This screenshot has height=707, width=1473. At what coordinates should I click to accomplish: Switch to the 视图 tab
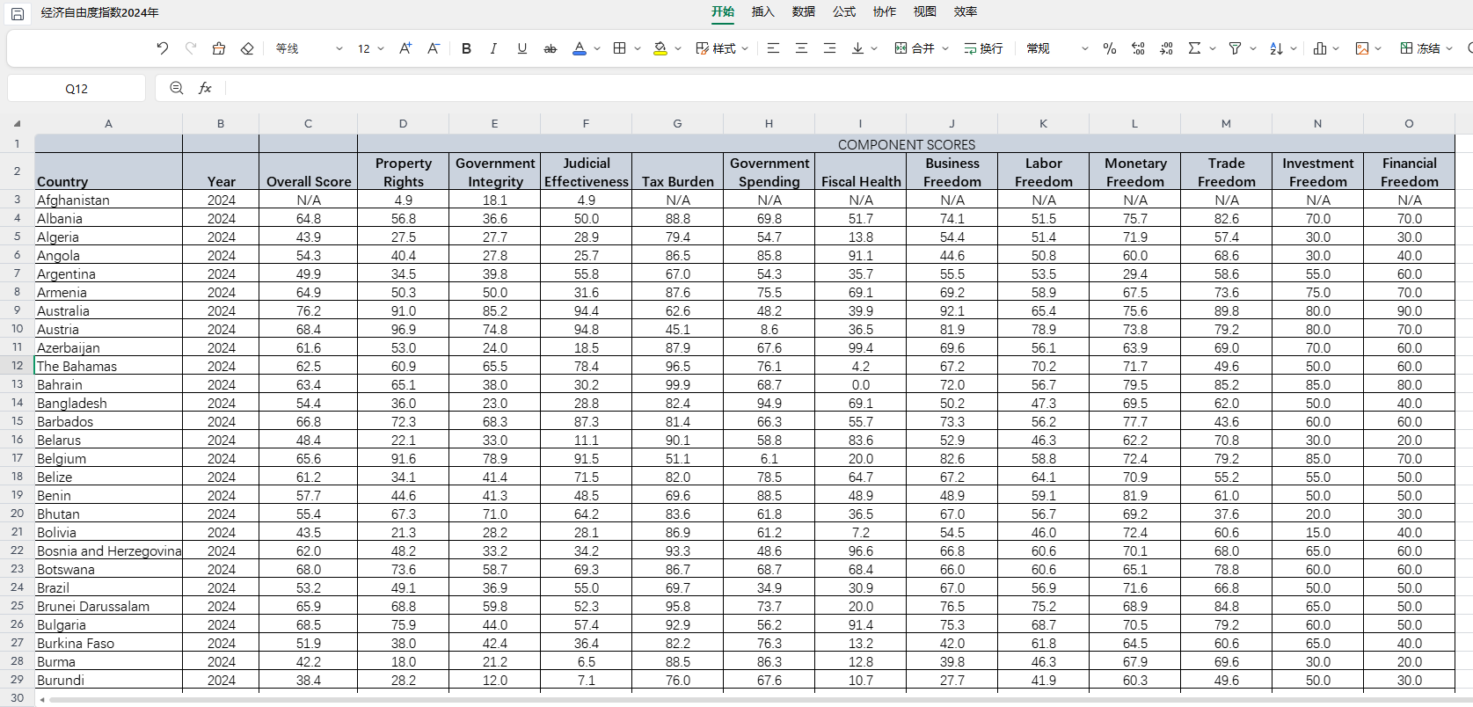(x=925, y=11)
